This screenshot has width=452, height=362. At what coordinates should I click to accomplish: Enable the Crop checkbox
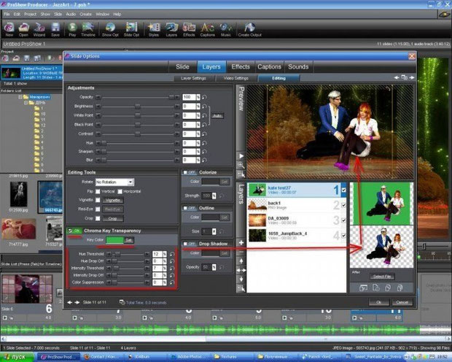tap(98, 218)
